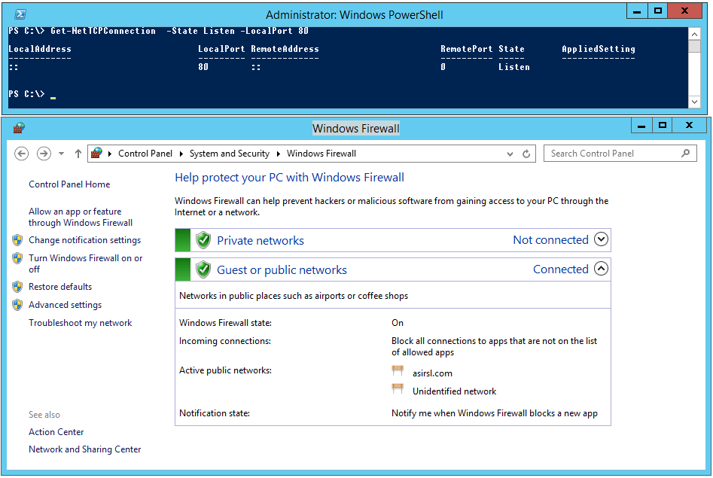
Task: Click the asirsl.com network name
Action: point(432,373)
